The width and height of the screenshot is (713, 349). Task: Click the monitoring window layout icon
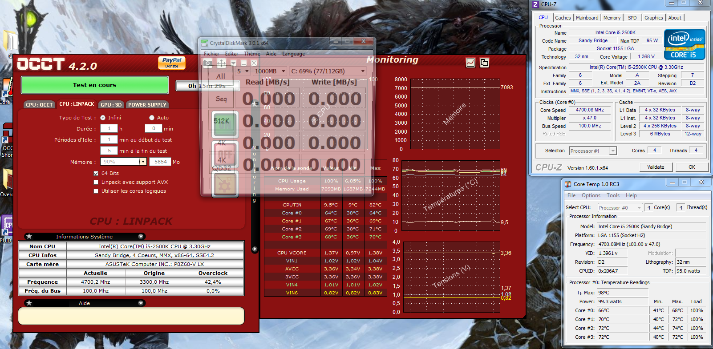click(484, 63)
